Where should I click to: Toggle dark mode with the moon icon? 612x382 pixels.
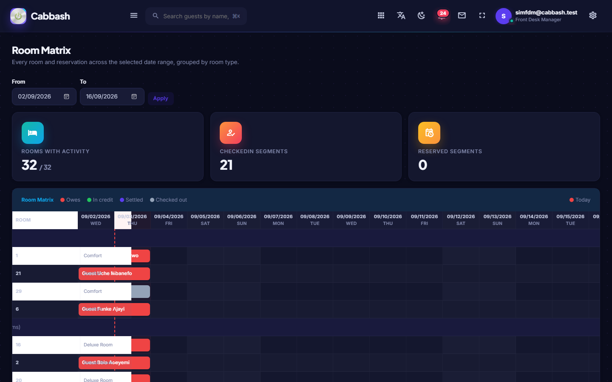click(x=421, y=16)
